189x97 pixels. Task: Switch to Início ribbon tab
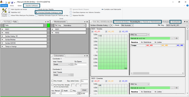[x=12, y=6]
